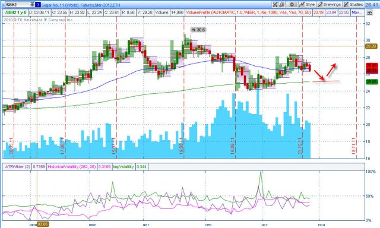Click the 03.06 date bubble on time axis
Viewport: 380px width, 228px height.
[43, 224]
